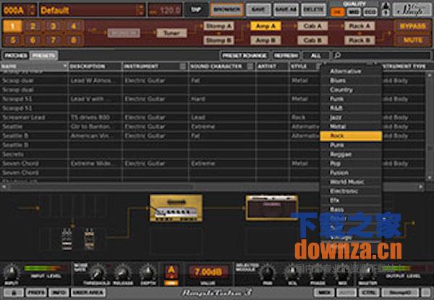The image size is (434, 300).
Task: Choose Alternative from the style list
Action: [x=351, y=71]
